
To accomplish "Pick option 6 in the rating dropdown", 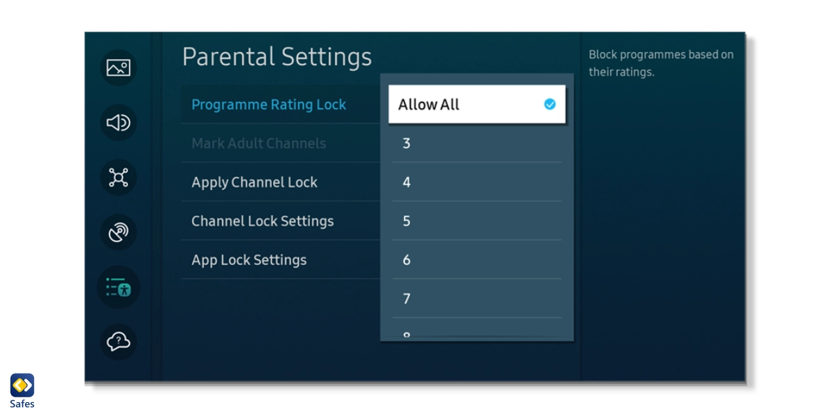I will point(477,259).
